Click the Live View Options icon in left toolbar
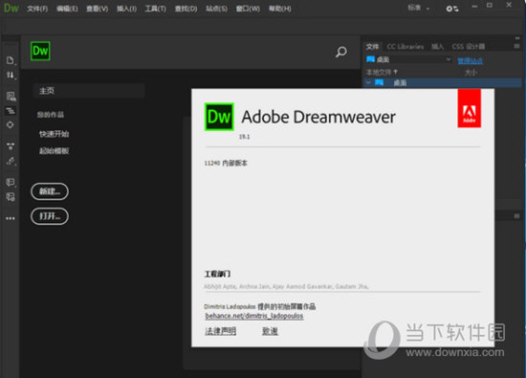Viewport: 526px width, 378px height. (11, 97)
